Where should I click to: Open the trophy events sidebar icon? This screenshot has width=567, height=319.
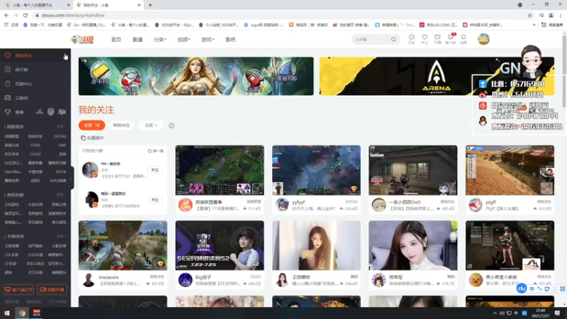(8, 112)
